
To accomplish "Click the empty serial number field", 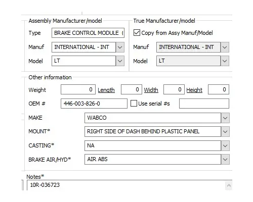I will (x=204, y=104).
